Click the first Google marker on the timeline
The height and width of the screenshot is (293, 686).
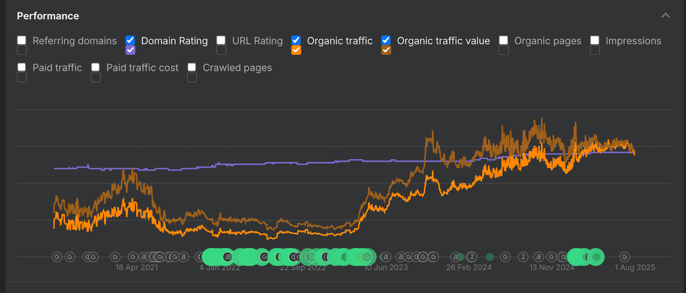(x=57, y=257)
